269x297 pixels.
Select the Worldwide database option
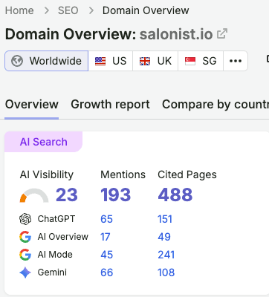pyautogui.click(x=46, y=61)
